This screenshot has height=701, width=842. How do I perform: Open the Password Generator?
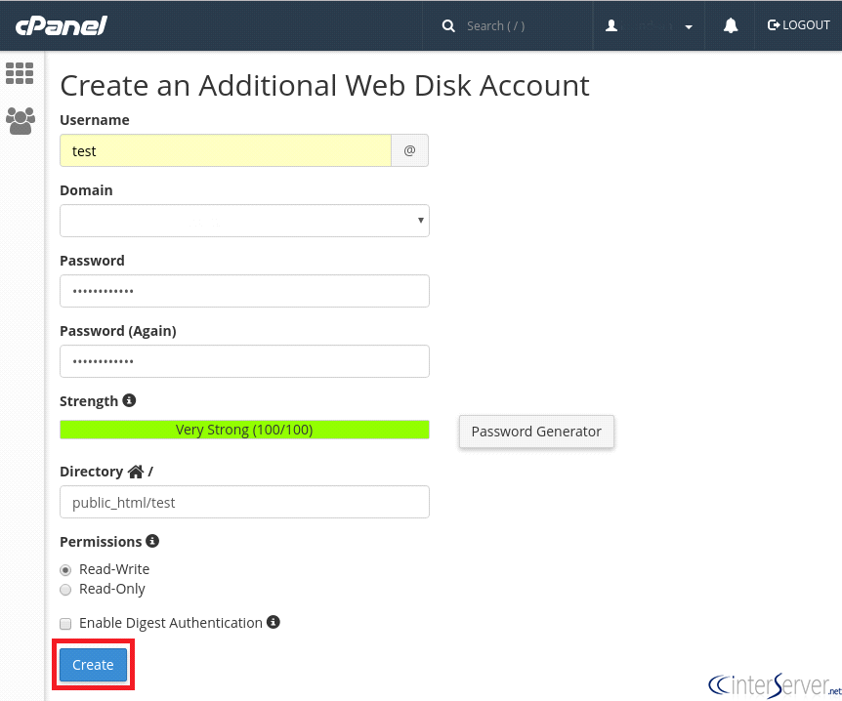536,431
